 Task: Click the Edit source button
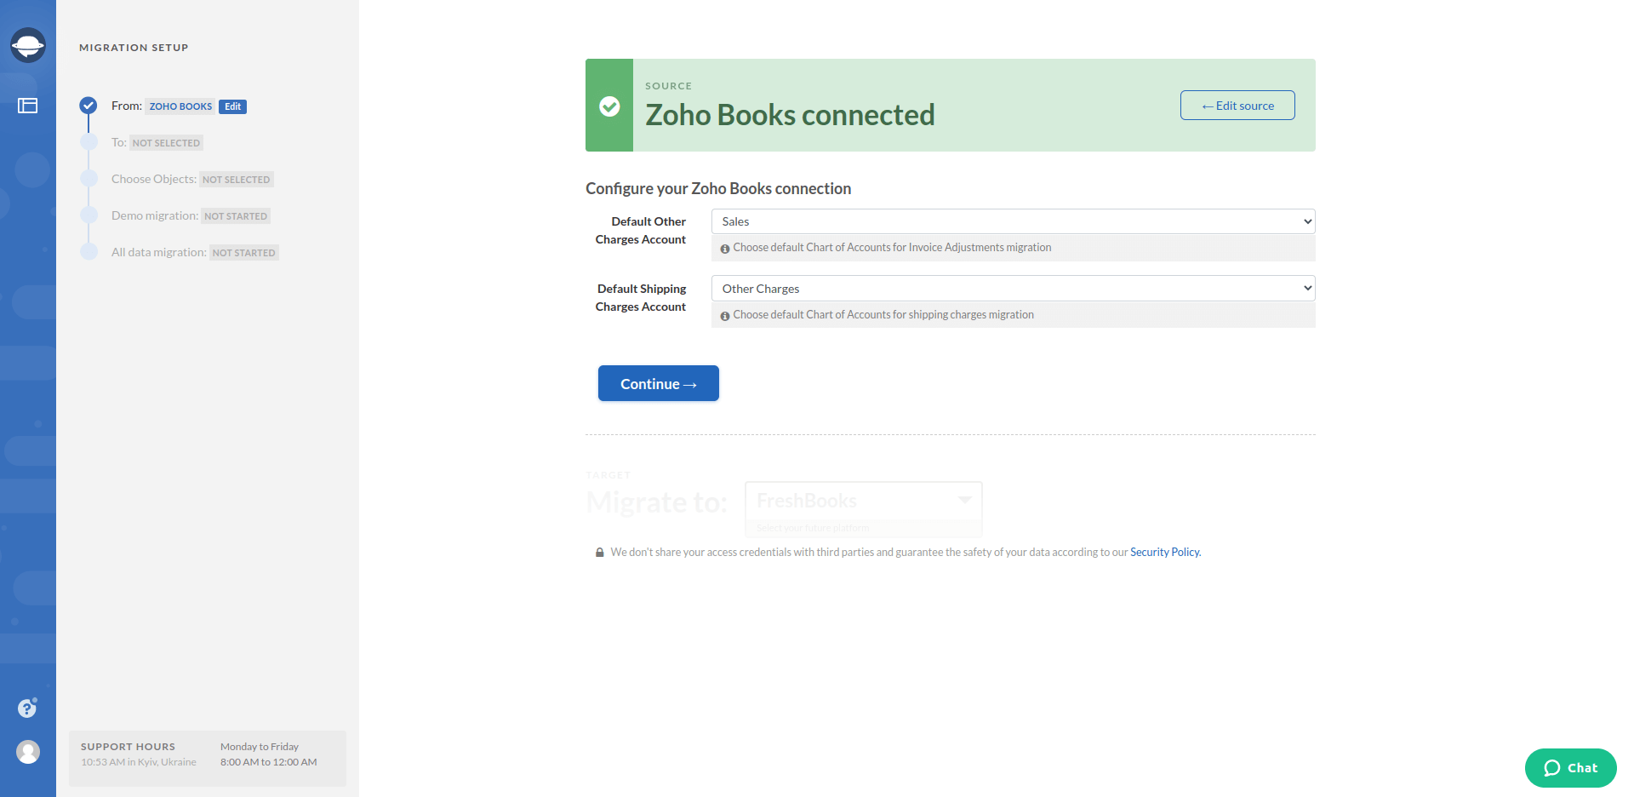1237,106
